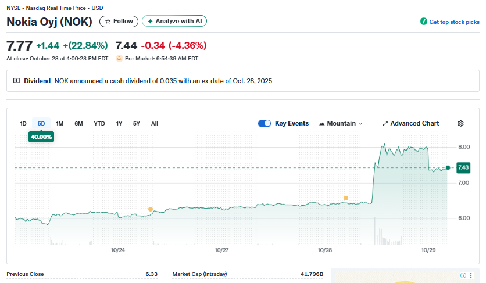Click the dividend cash icon in banner
The height and width of the screenshot is (283, 486).
pyautogui.click(x=16, y=81)
